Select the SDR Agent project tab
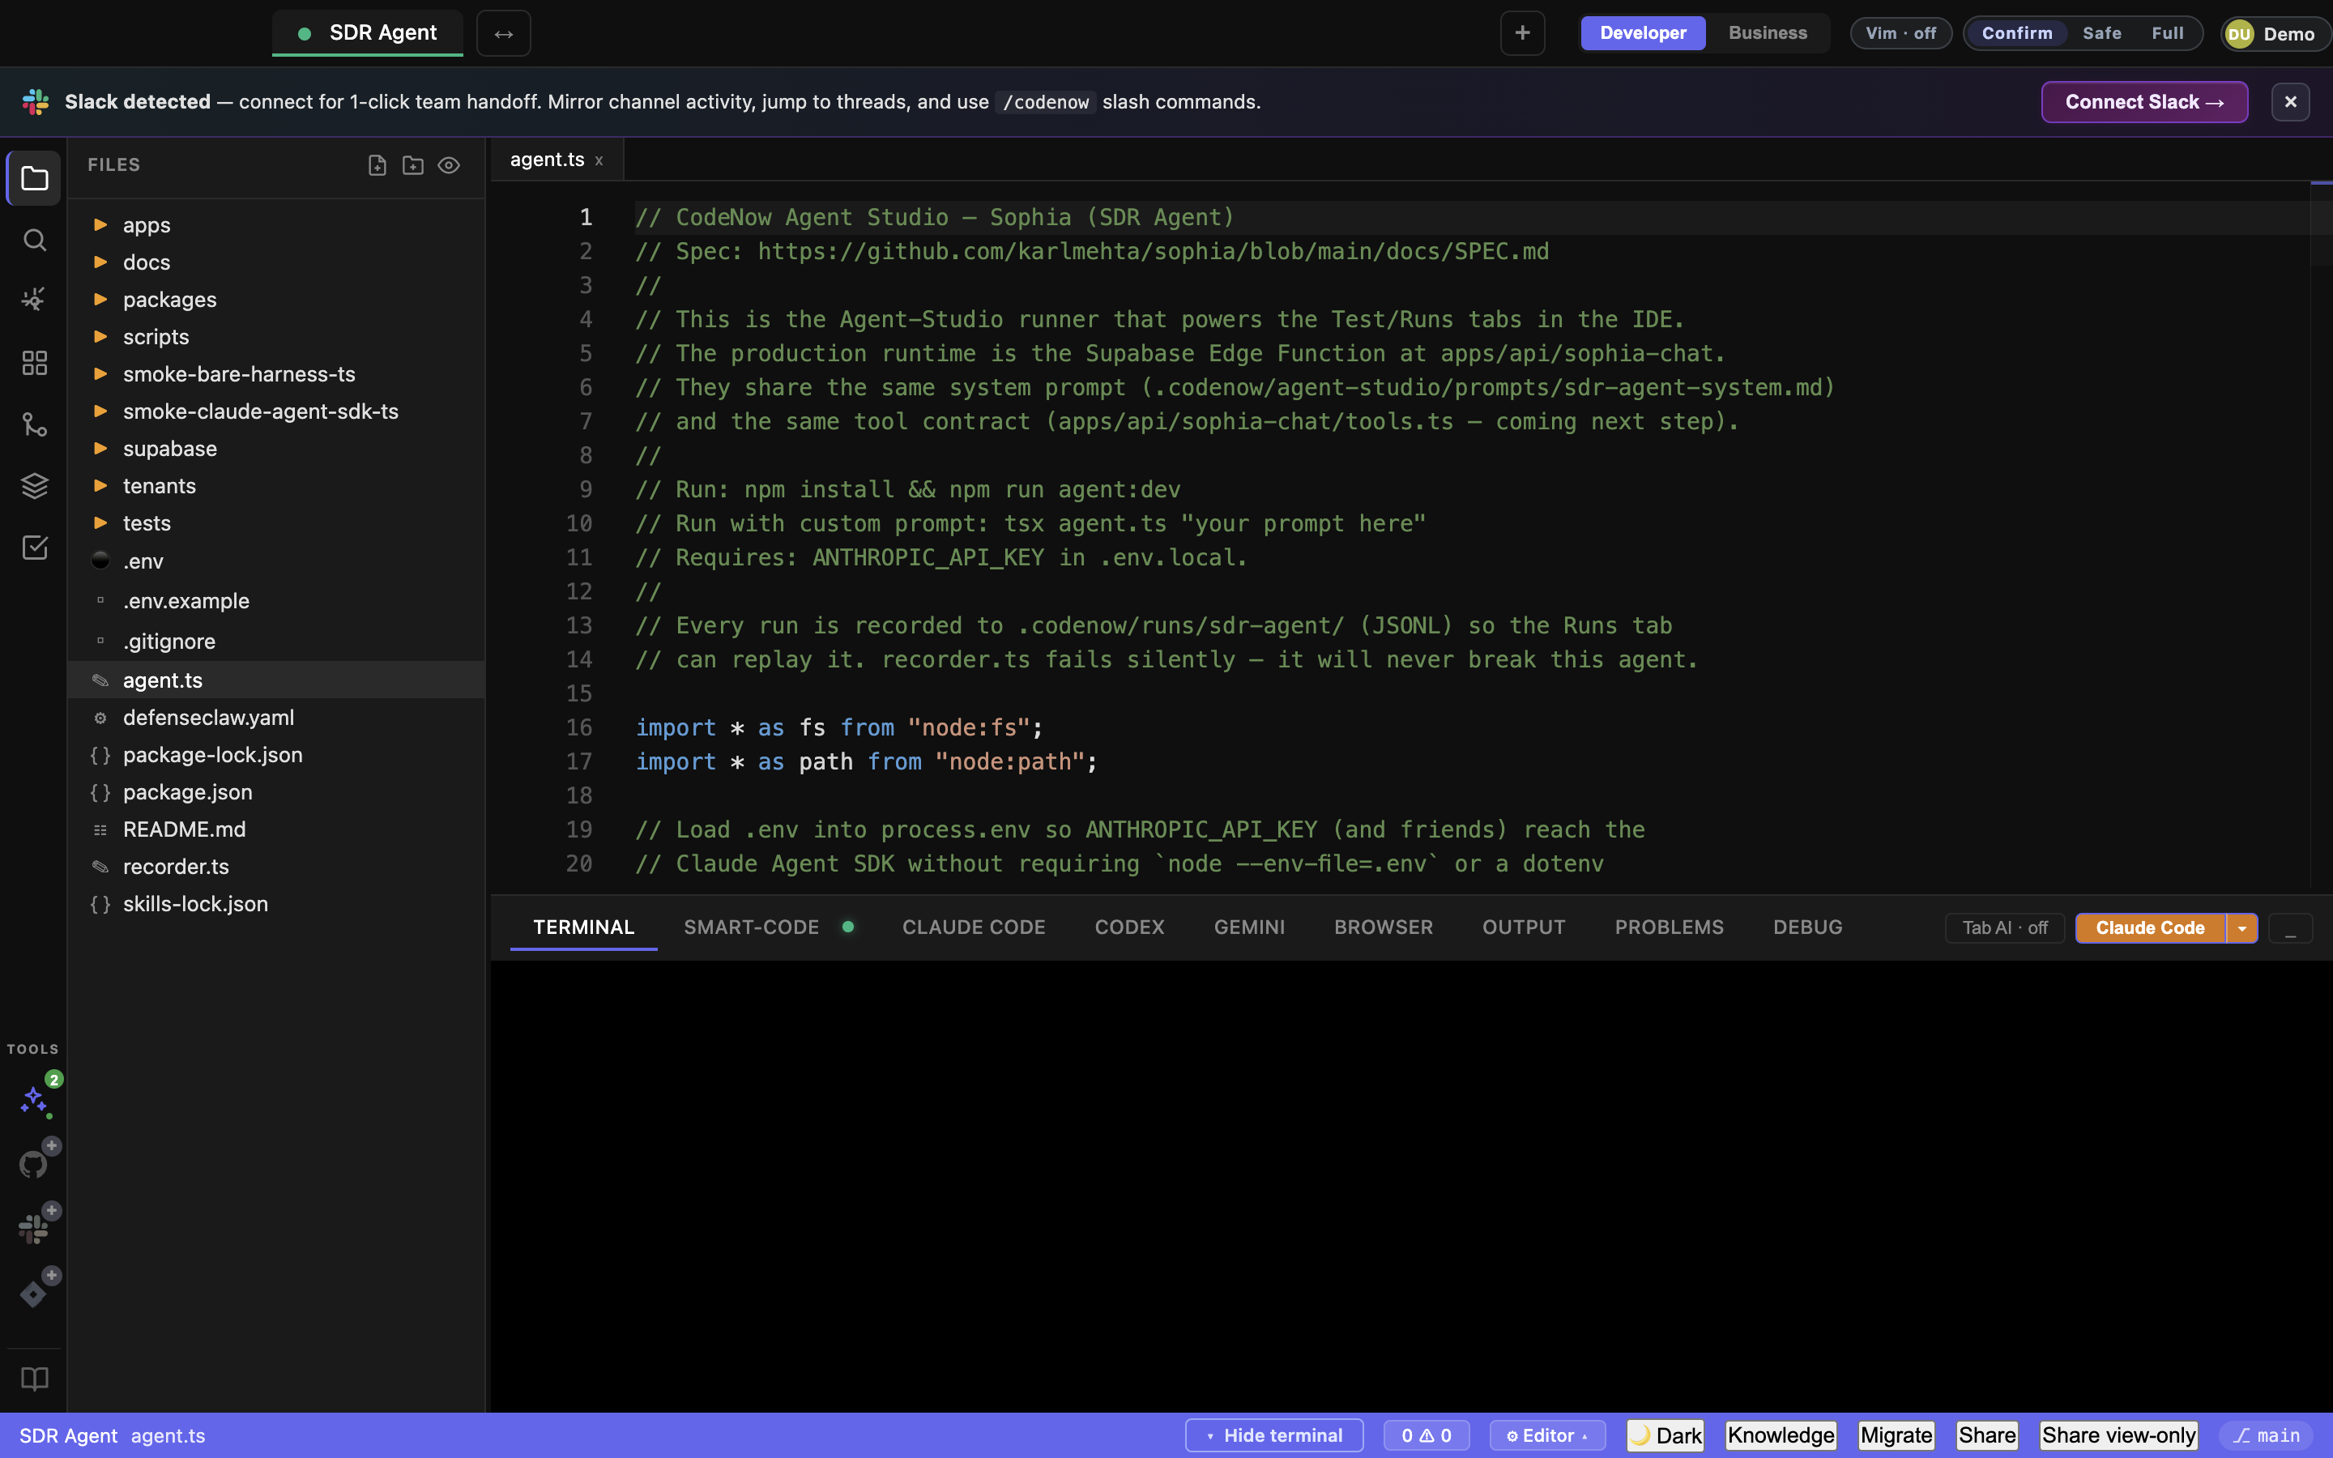 (367, 32)
